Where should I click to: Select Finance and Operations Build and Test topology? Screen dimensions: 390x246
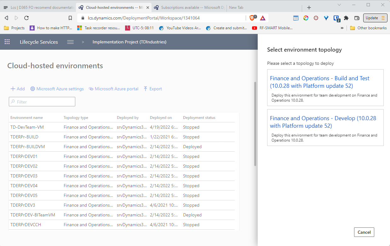click(x=319, y=82)
